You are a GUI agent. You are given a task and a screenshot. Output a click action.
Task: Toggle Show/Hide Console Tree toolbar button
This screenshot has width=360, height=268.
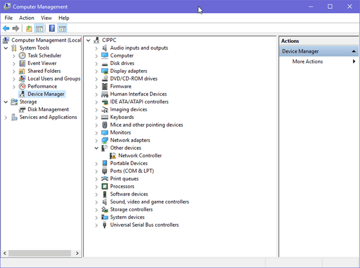click(39, 28)
